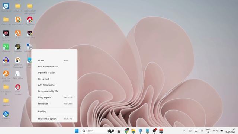238x134 pixels.
Task: Click the touch keyboard tray icon
Action: click(x=190, y=131)
